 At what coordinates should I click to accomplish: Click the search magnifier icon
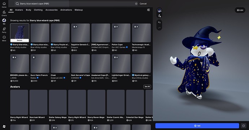click(17, 4)
